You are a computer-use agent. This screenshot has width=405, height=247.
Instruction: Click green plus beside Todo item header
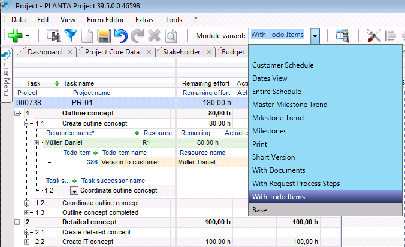click(x=96, y=153)
